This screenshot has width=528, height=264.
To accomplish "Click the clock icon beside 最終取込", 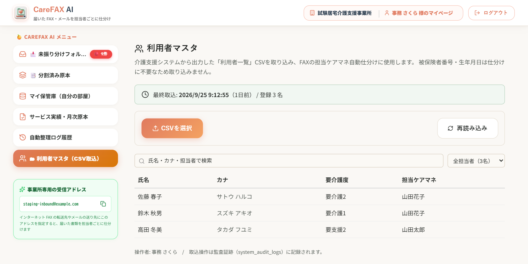I will coord(145,95).
